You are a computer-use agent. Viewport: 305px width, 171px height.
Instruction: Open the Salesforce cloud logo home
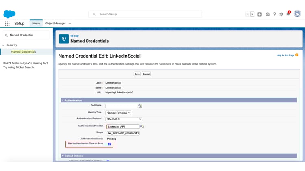pyautogui.click(x=9, y=14)
